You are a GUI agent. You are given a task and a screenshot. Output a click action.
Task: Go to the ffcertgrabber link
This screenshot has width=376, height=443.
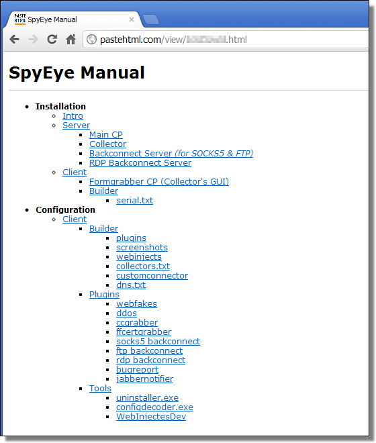pyautogui.click(x=144, y=332)
